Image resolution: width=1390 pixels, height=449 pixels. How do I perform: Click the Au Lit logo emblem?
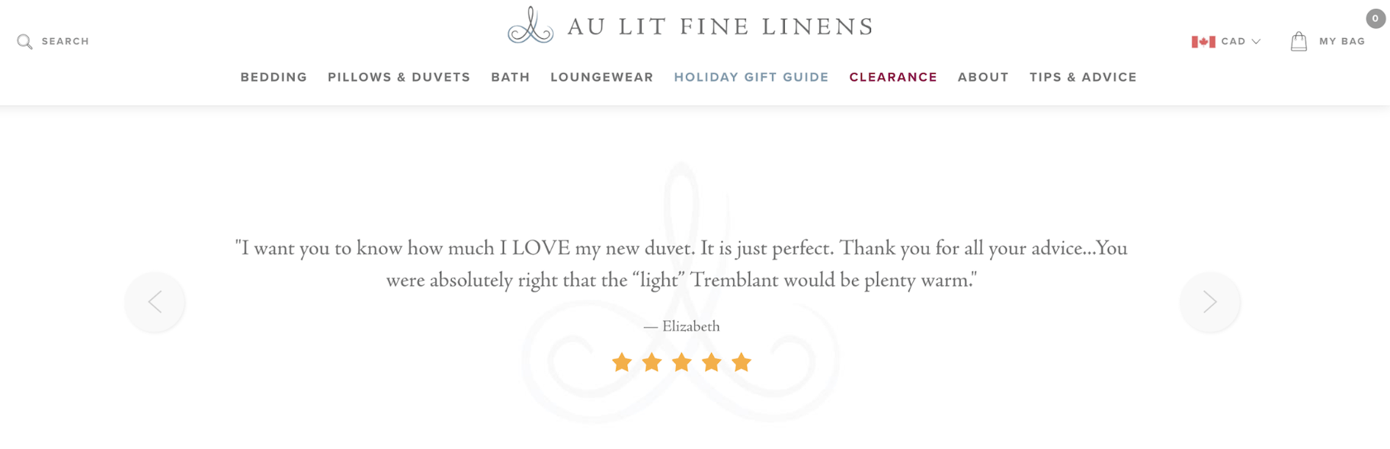click(530, 26)
